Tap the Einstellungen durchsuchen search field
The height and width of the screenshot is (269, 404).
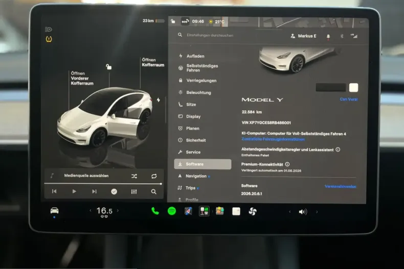[x=210, y=35]
